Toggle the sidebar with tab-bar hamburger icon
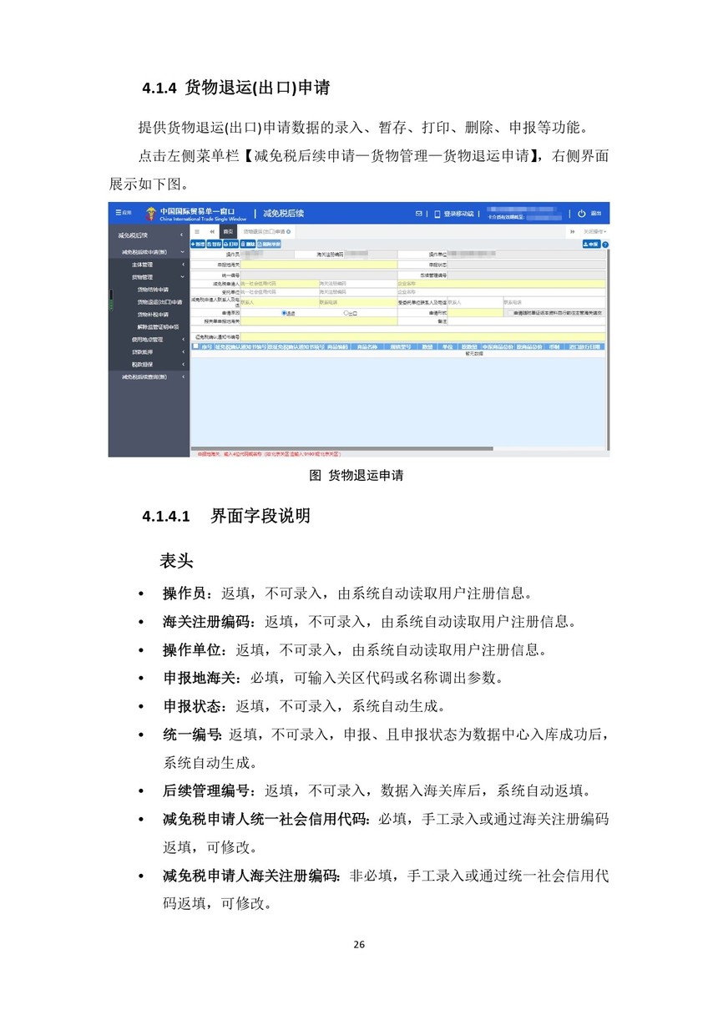Image resolution: width=718 pixels, height=1015 pixels. click(197, 231)
